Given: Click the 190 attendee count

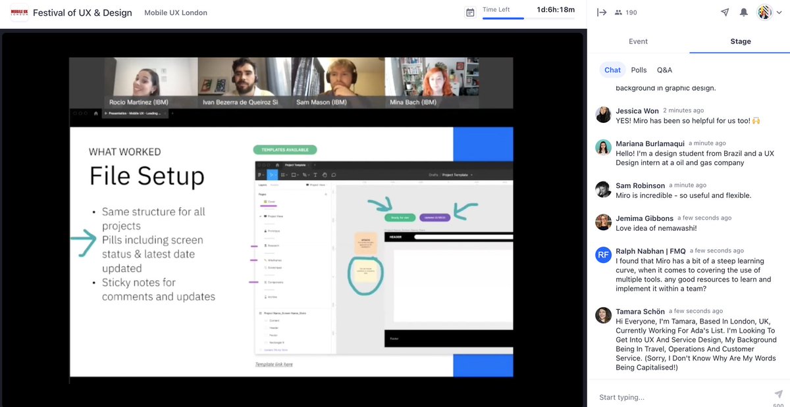Looking at the screenshot, I should 631,12.
